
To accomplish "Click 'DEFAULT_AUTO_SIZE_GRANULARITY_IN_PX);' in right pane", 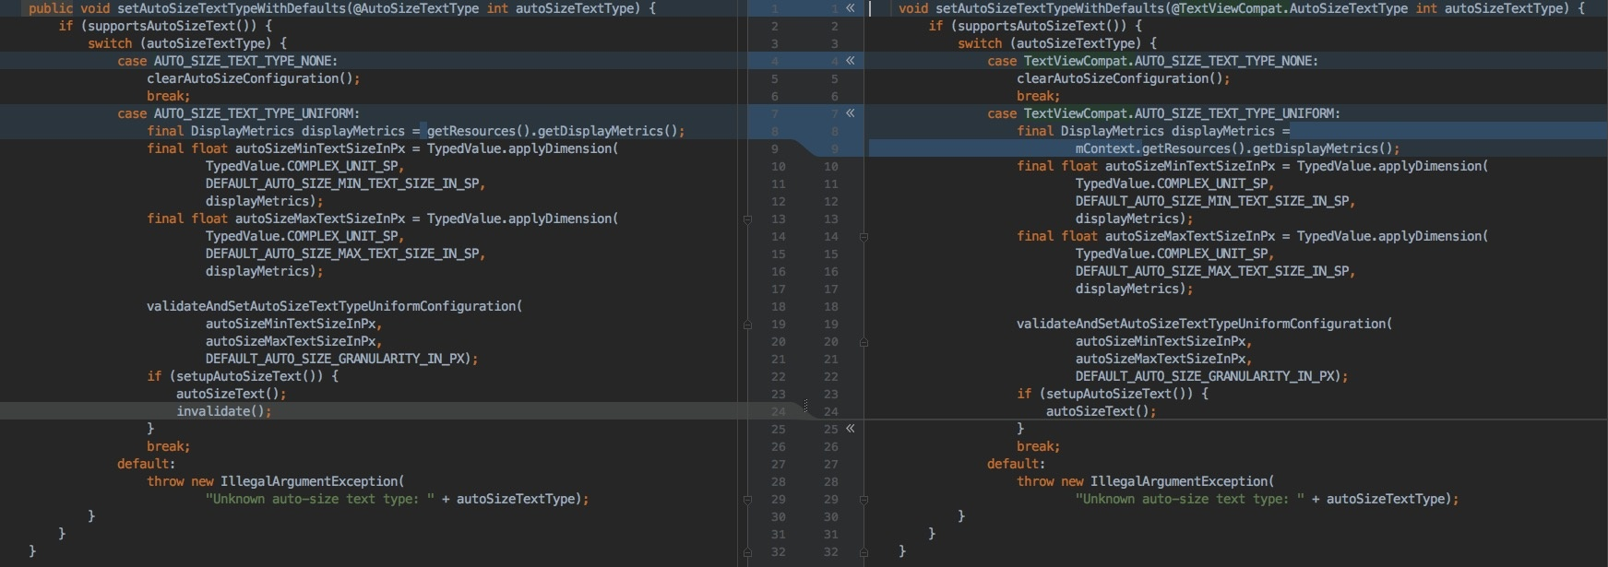I will 1212,376.
